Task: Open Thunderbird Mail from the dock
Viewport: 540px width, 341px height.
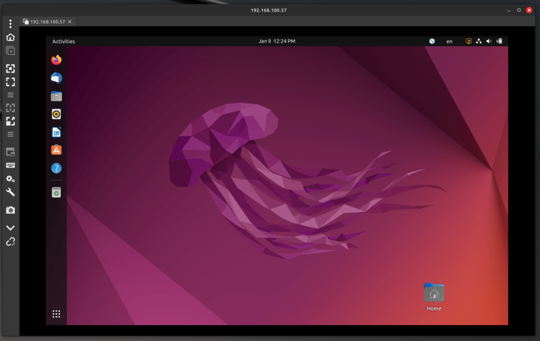Action: point(56,78)
